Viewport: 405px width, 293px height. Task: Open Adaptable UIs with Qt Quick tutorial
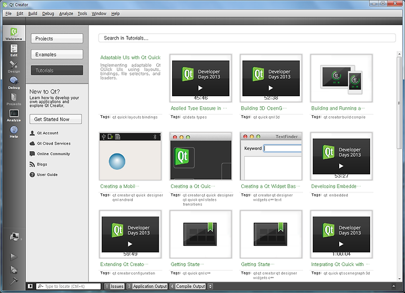[130, 57]
